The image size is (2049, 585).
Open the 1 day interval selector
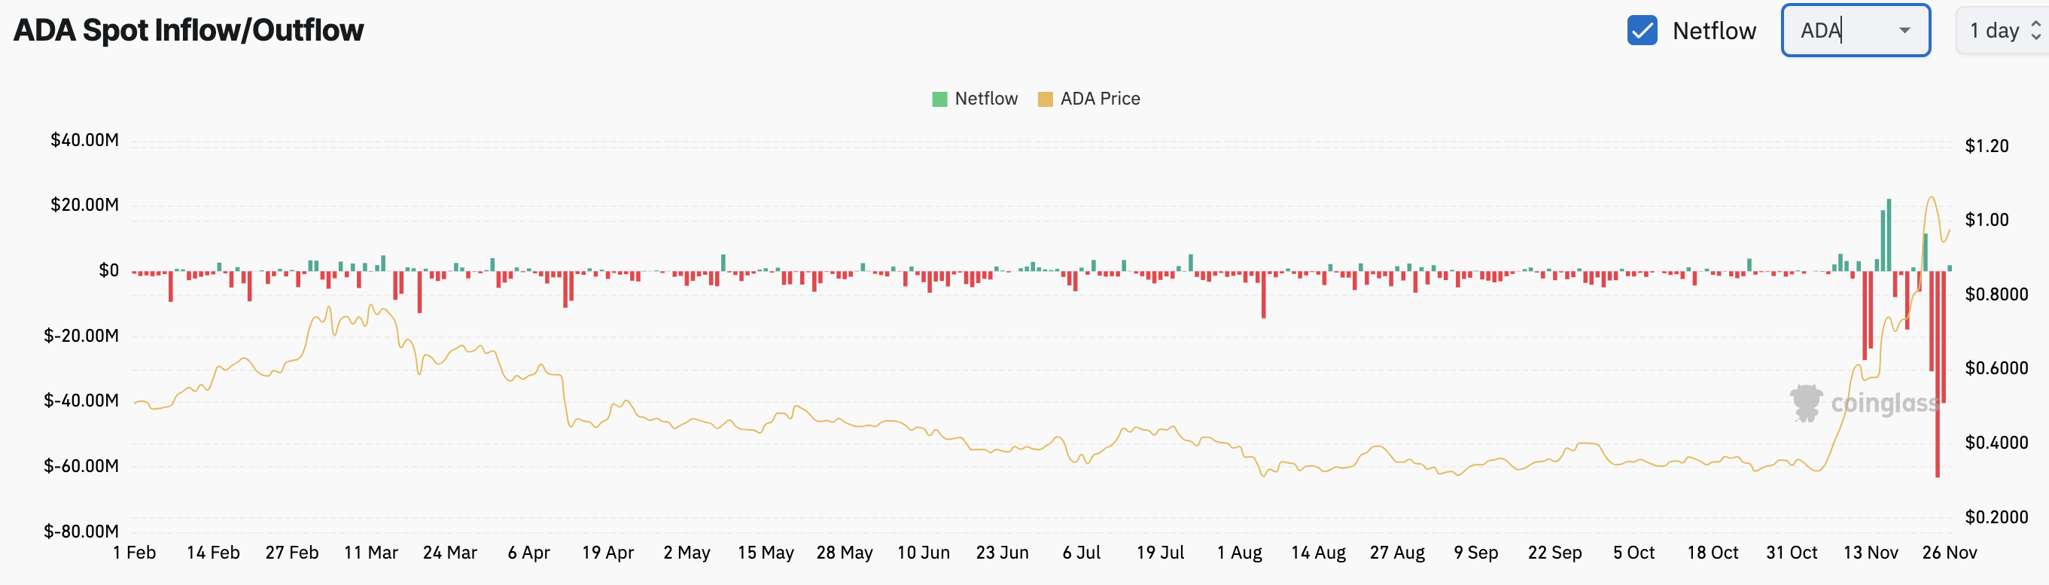(1993, 31)
